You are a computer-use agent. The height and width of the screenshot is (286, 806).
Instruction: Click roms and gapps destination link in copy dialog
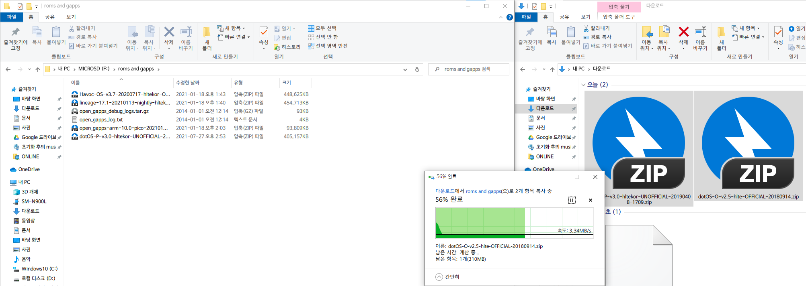pyautogui.click(x=483, y=191)
